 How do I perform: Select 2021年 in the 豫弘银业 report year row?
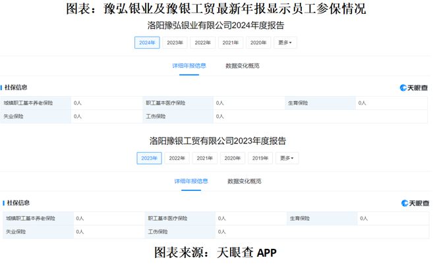(231, 43)
